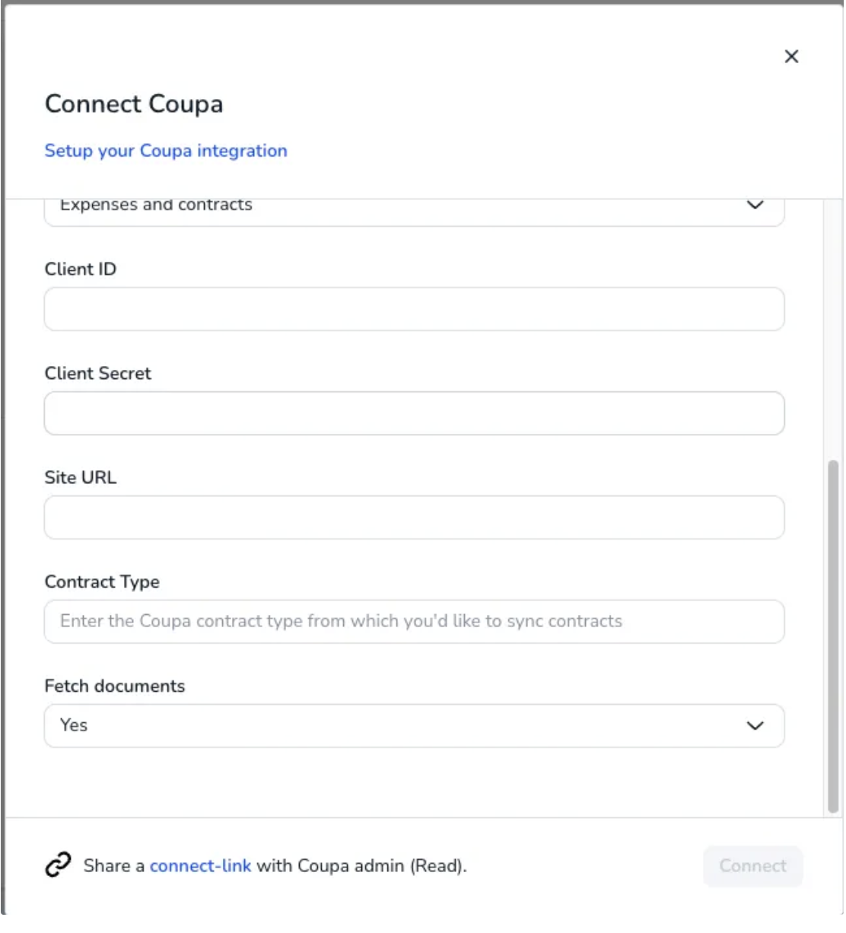846x933 pixels.
Task: Open the Setup your Coupa integration link
Action: click(x=166, y=150)
